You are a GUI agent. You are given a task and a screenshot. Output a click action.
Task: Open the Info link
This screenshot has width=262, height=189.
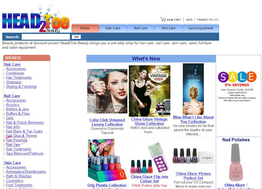(189, 20)
